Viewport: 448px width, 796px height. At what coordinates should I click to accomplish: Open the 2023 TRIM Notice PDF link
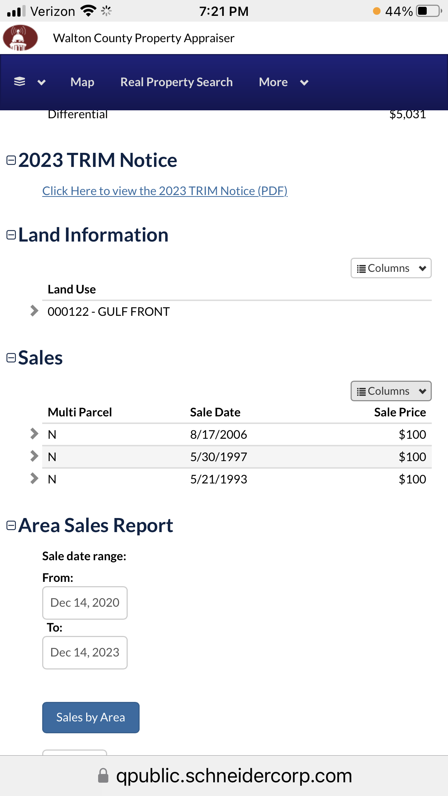[x=165, y=191]
